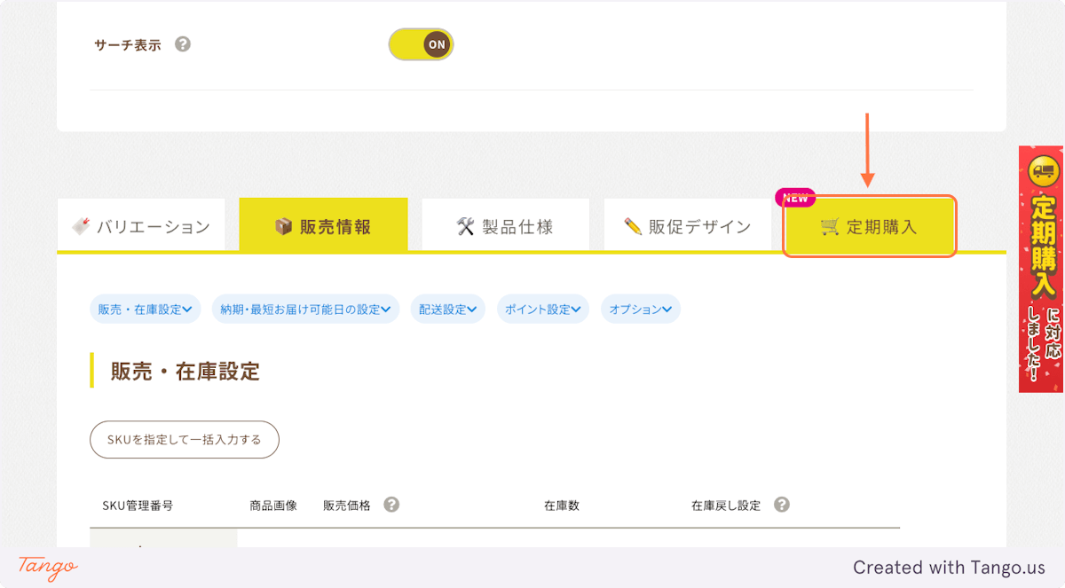
Task: Toggle the サーチ表示 ON switch
Action: point(421,44)
